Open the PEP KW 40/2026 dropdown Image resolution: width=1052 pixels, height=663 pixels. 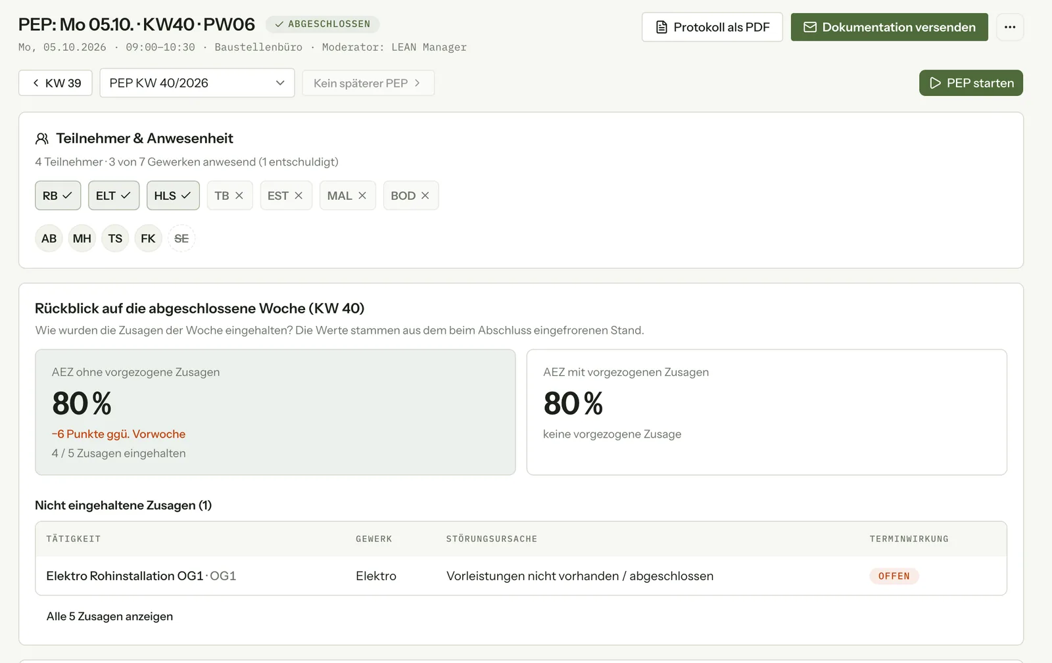(x=197, y=83)
